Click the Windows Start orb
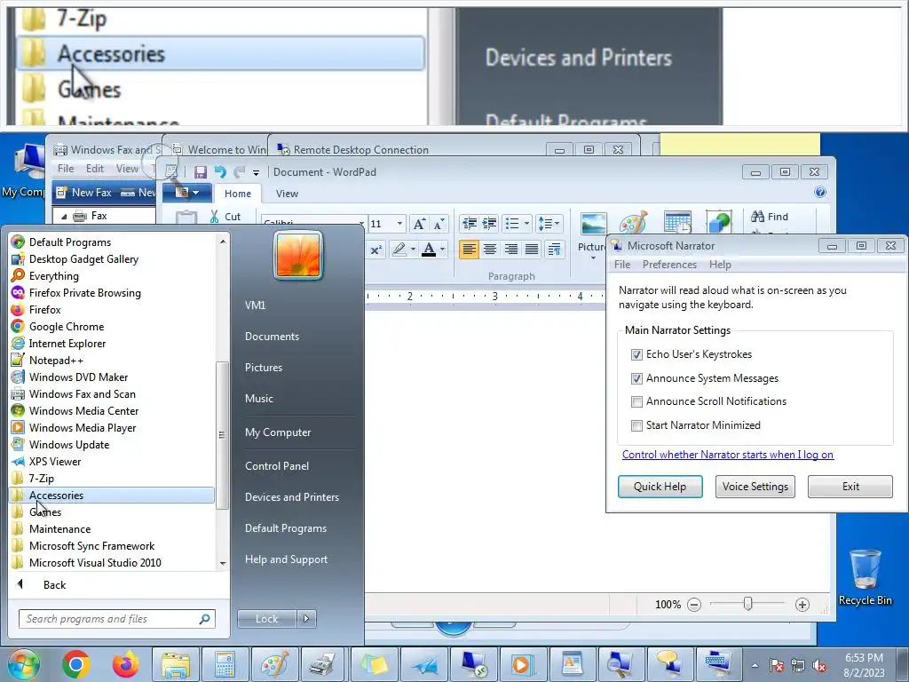This screenshot has height=682, width=909. [24, 664]
